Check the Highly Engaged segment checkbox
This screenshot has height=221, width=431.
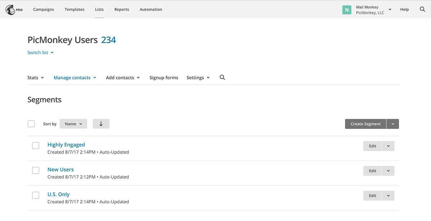pyautogui.click(x=36, y=146)
